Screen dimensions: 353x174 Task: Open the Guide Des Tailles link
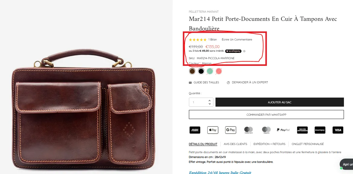(206, 82)
